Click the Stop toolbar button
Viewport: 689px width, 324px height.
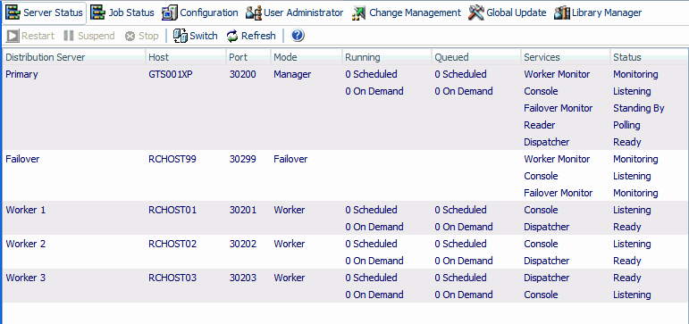click(141, 36)
